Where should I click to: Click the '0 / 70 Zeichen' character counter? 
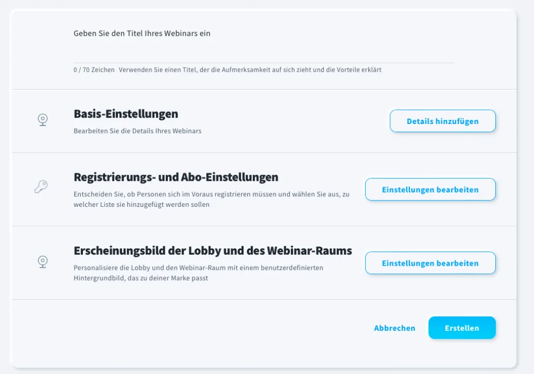(x=94, y=70)
